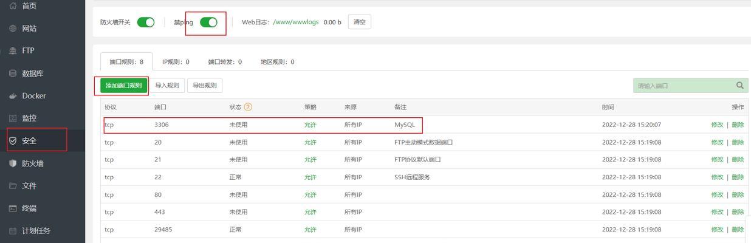Viewport: 751px width, 243px height.
Task: Click the 导入规则 button
Action: tap(167, 86)
